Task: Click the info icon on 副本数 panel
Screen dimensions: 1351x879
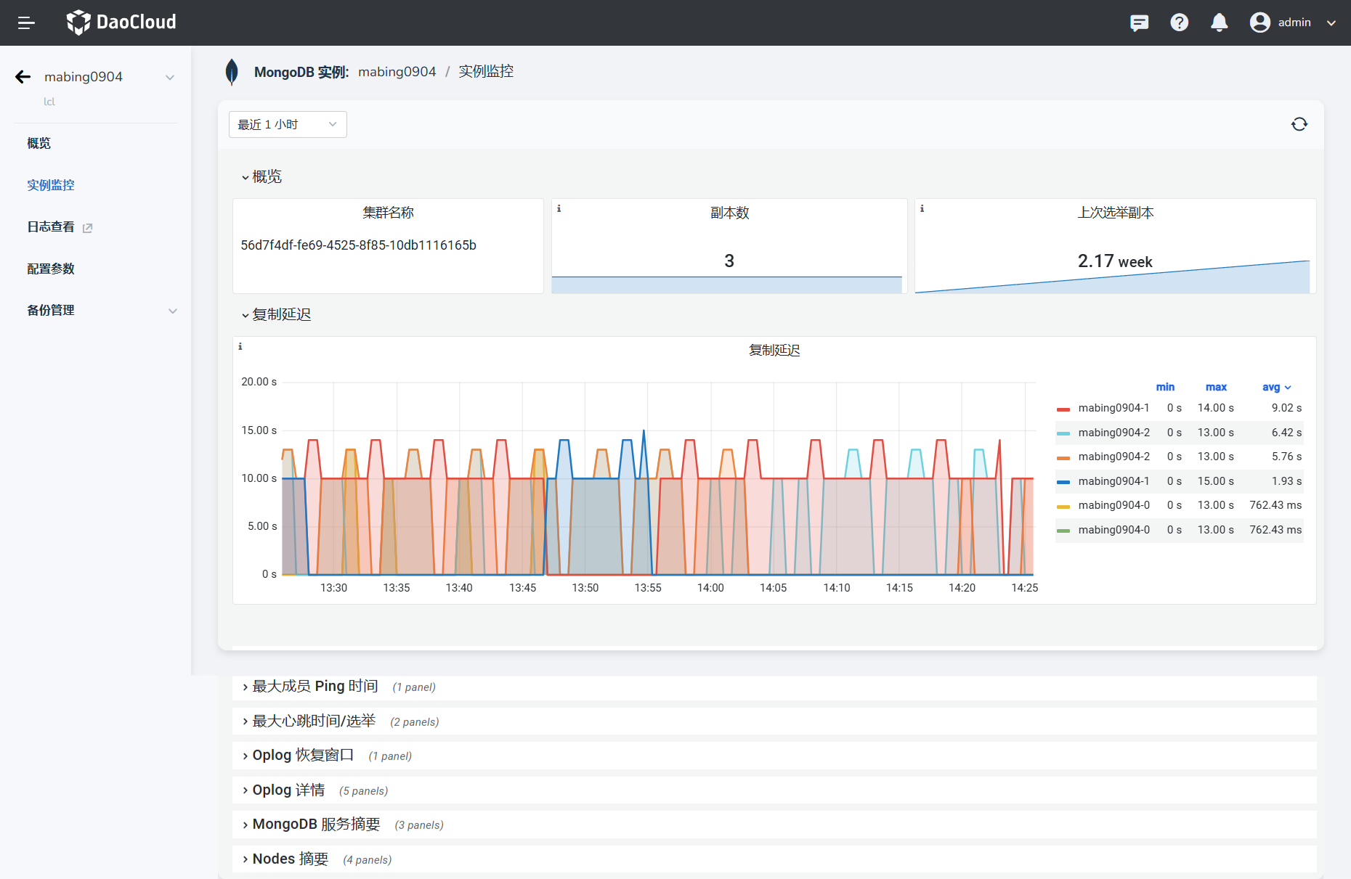Action: pyautogui.click(x=559, y=209)
